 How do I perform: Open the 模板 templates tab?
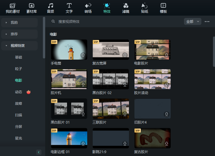pyautogui.click(x=163, y=8)
